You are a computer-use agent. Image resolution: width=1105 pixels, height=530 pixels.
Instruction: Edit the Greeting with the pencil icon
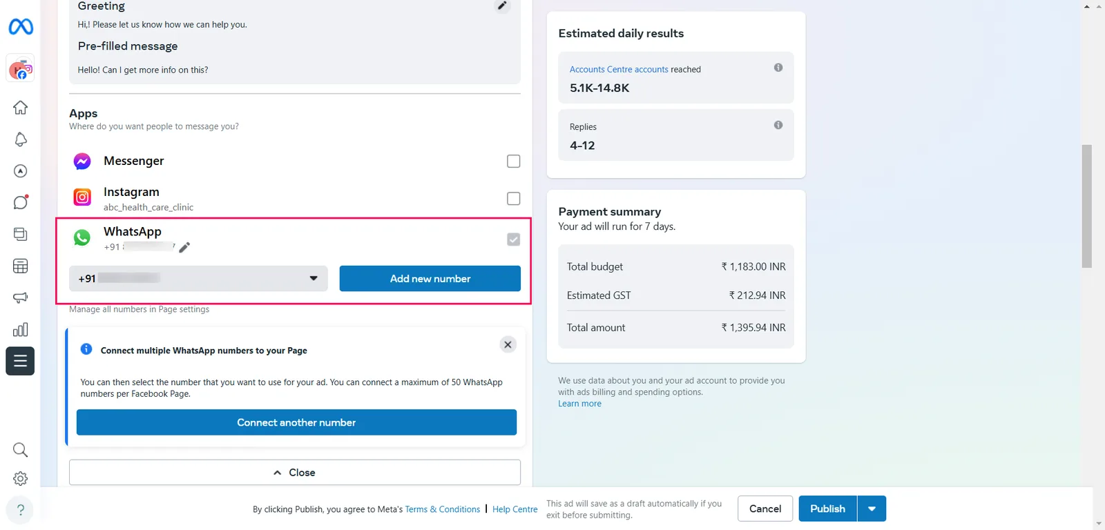(x=502, y=6)
